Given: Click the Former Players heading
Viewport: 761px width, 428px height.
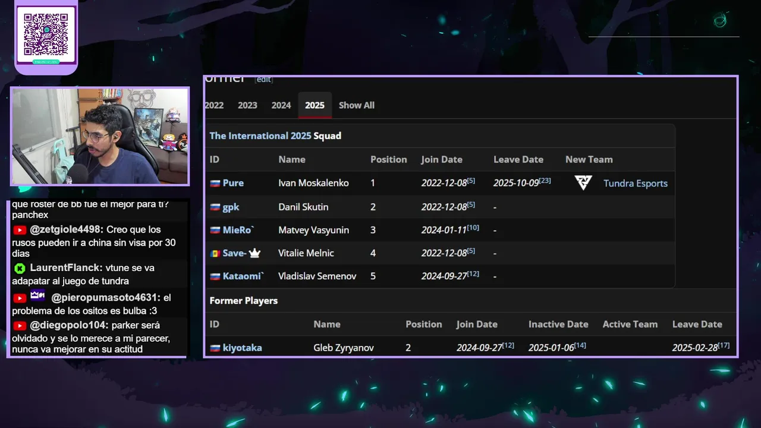Looking at the screenshot, I should pyautogui.click(x=244, y=301).
